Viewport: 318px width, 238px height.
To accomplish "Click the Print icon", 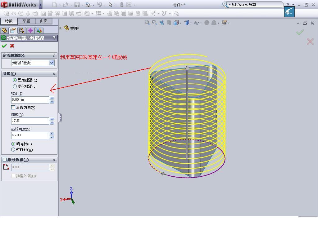I will click(88, 4).
